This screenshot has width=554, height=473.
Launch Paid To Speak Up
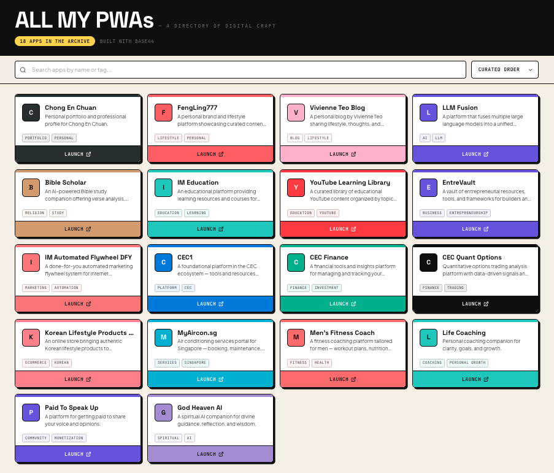[x=78, y=454]
